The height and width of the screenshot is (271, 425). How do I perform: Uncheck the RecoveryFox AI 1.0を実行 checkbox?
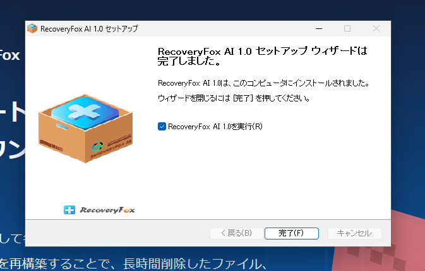tap(162, 126)
